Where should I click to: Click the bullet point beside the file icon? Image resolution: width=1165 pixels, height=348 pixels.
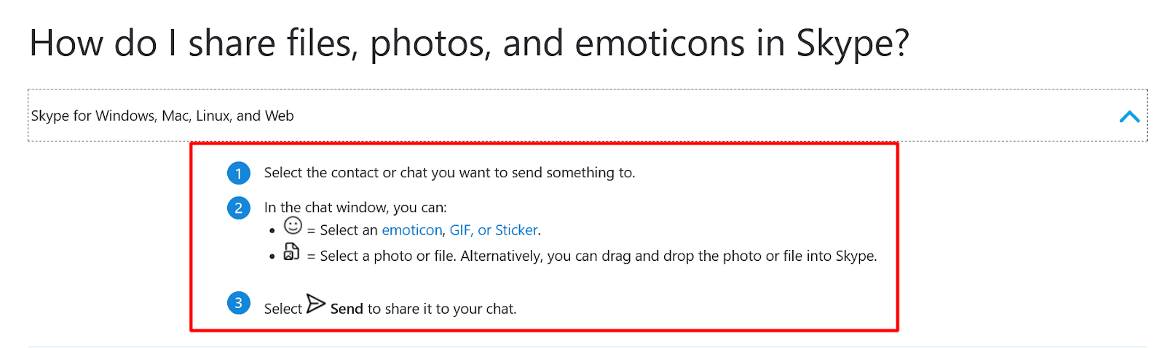272,256
